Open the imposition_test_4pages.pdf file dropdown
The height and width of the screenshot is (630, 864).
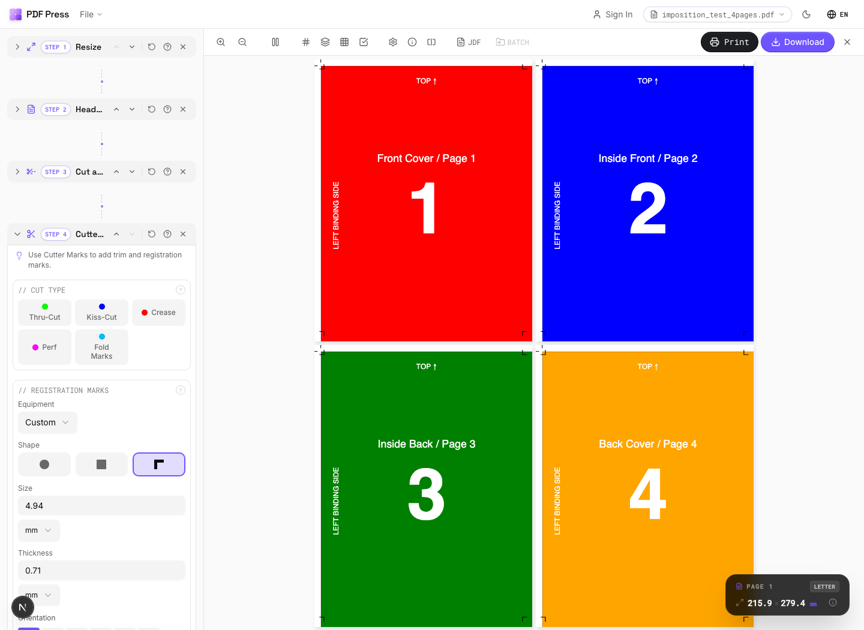pyautogui.click(x=718, y=14)
